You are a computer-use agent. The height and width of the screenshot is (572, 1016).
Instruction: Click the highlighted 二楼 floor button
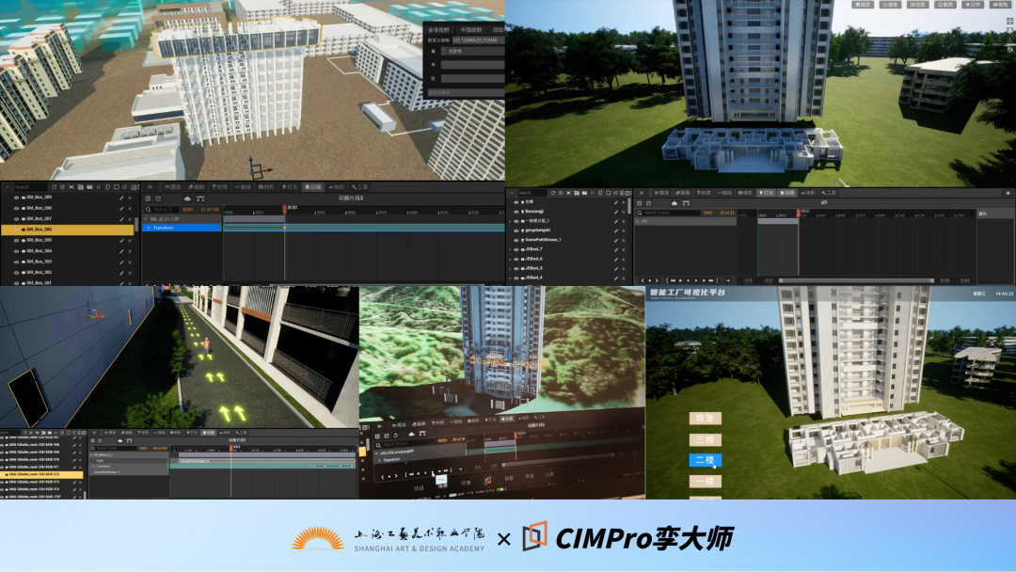click(x=705, y=460)
